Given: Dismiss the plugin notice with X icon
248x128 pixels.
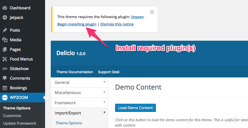Looking at the screenshot, I should click(x=152, y=12).
